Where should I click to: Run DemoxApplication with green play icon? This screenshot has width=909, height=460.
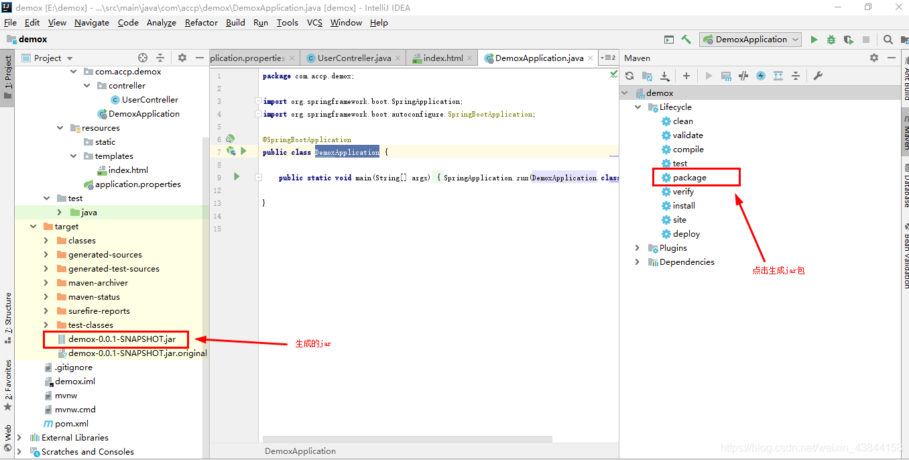[x=814, y=40]
